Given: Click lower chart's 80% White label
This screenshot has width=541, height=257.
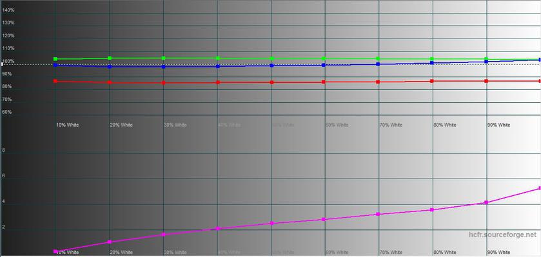Looking at the screenshot, I should pos(445,253).
